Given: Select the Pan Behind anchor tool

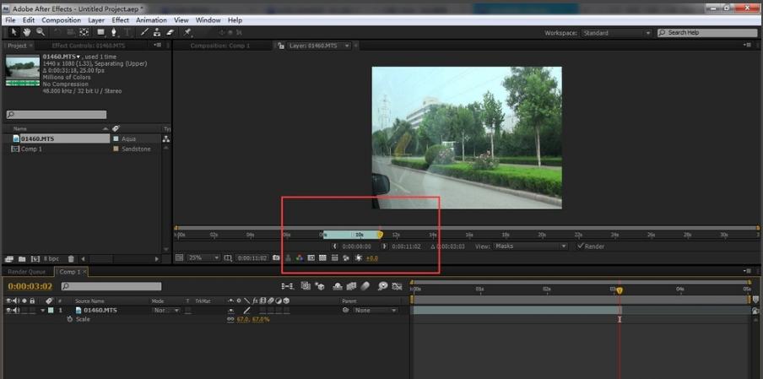Looking at the screenshot, I should point(84,32).
